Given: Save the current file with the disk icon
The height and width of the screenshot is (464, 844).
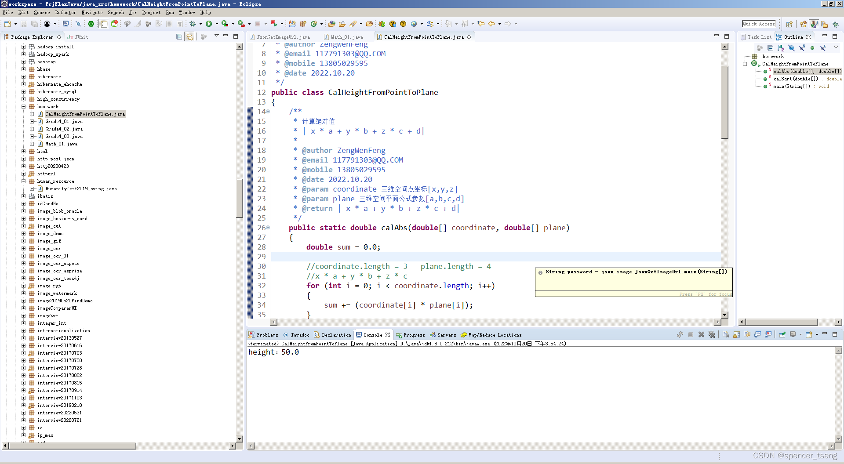Looking at the screenshot, I should click(24, 24).
